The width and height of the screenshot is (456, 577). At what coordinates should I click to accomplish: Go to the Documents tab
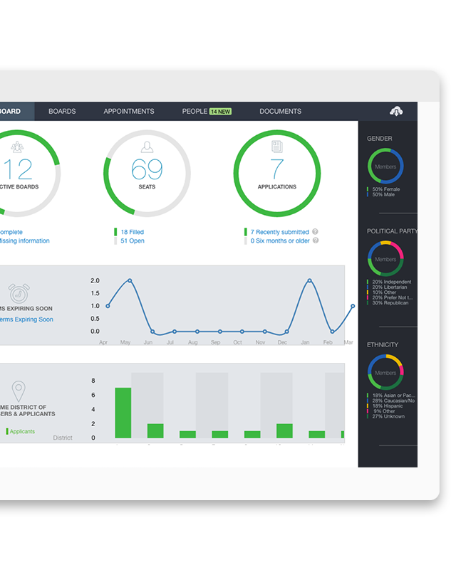pos(280,112)
